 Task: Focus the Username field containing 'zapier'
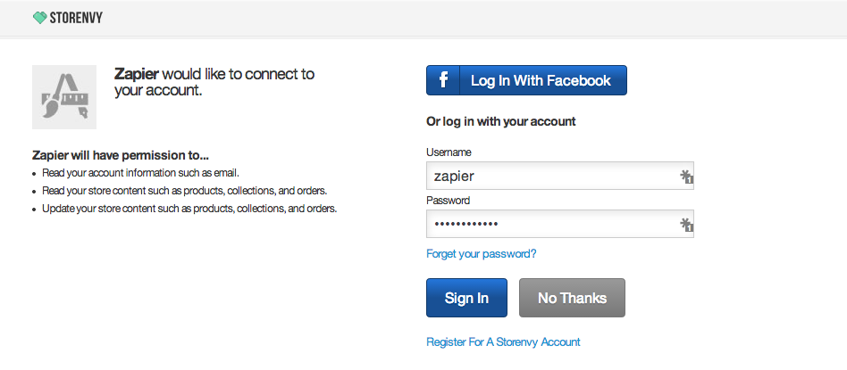tap(560, 176)
